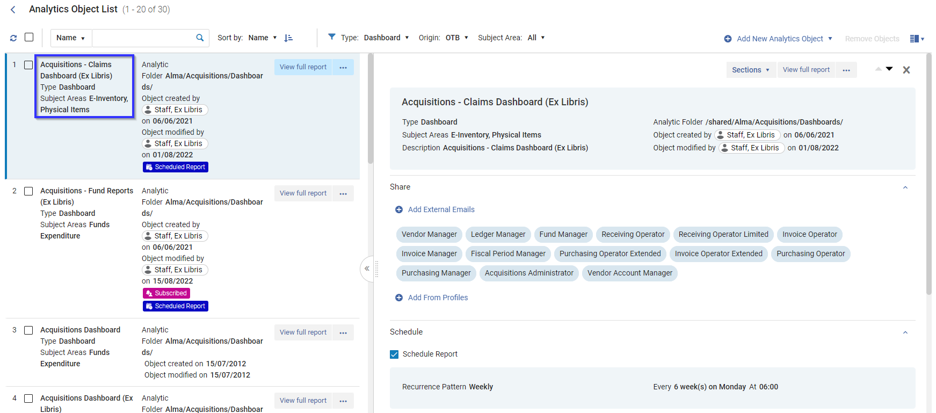Open the details panel more actions ellipsis
Screen dimensions: 936x413
(x=846, y=70)
